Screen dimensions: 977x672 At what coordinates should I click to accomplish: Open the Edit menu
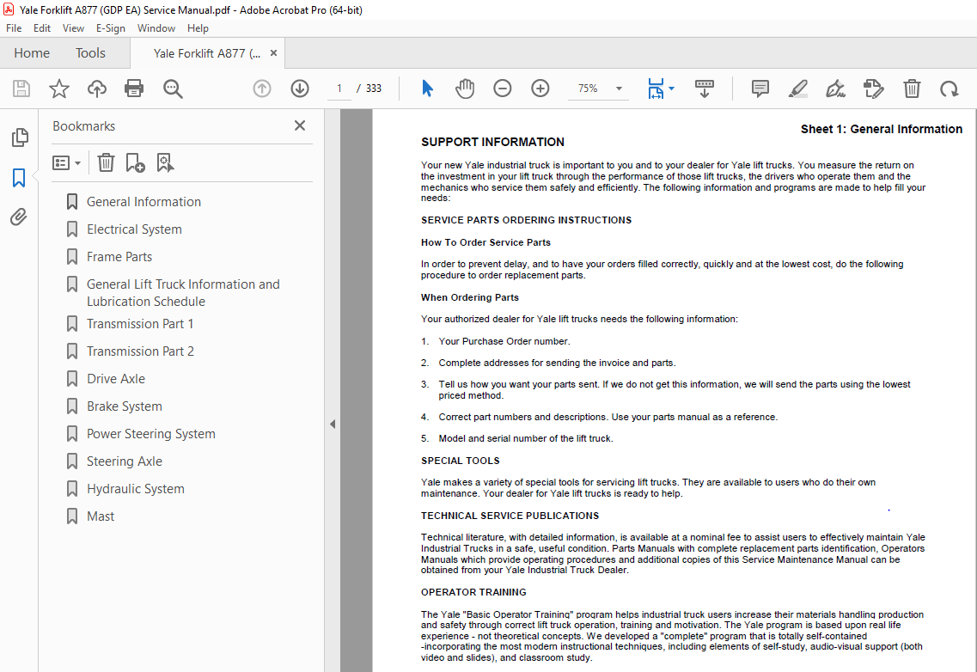(42, 28)
